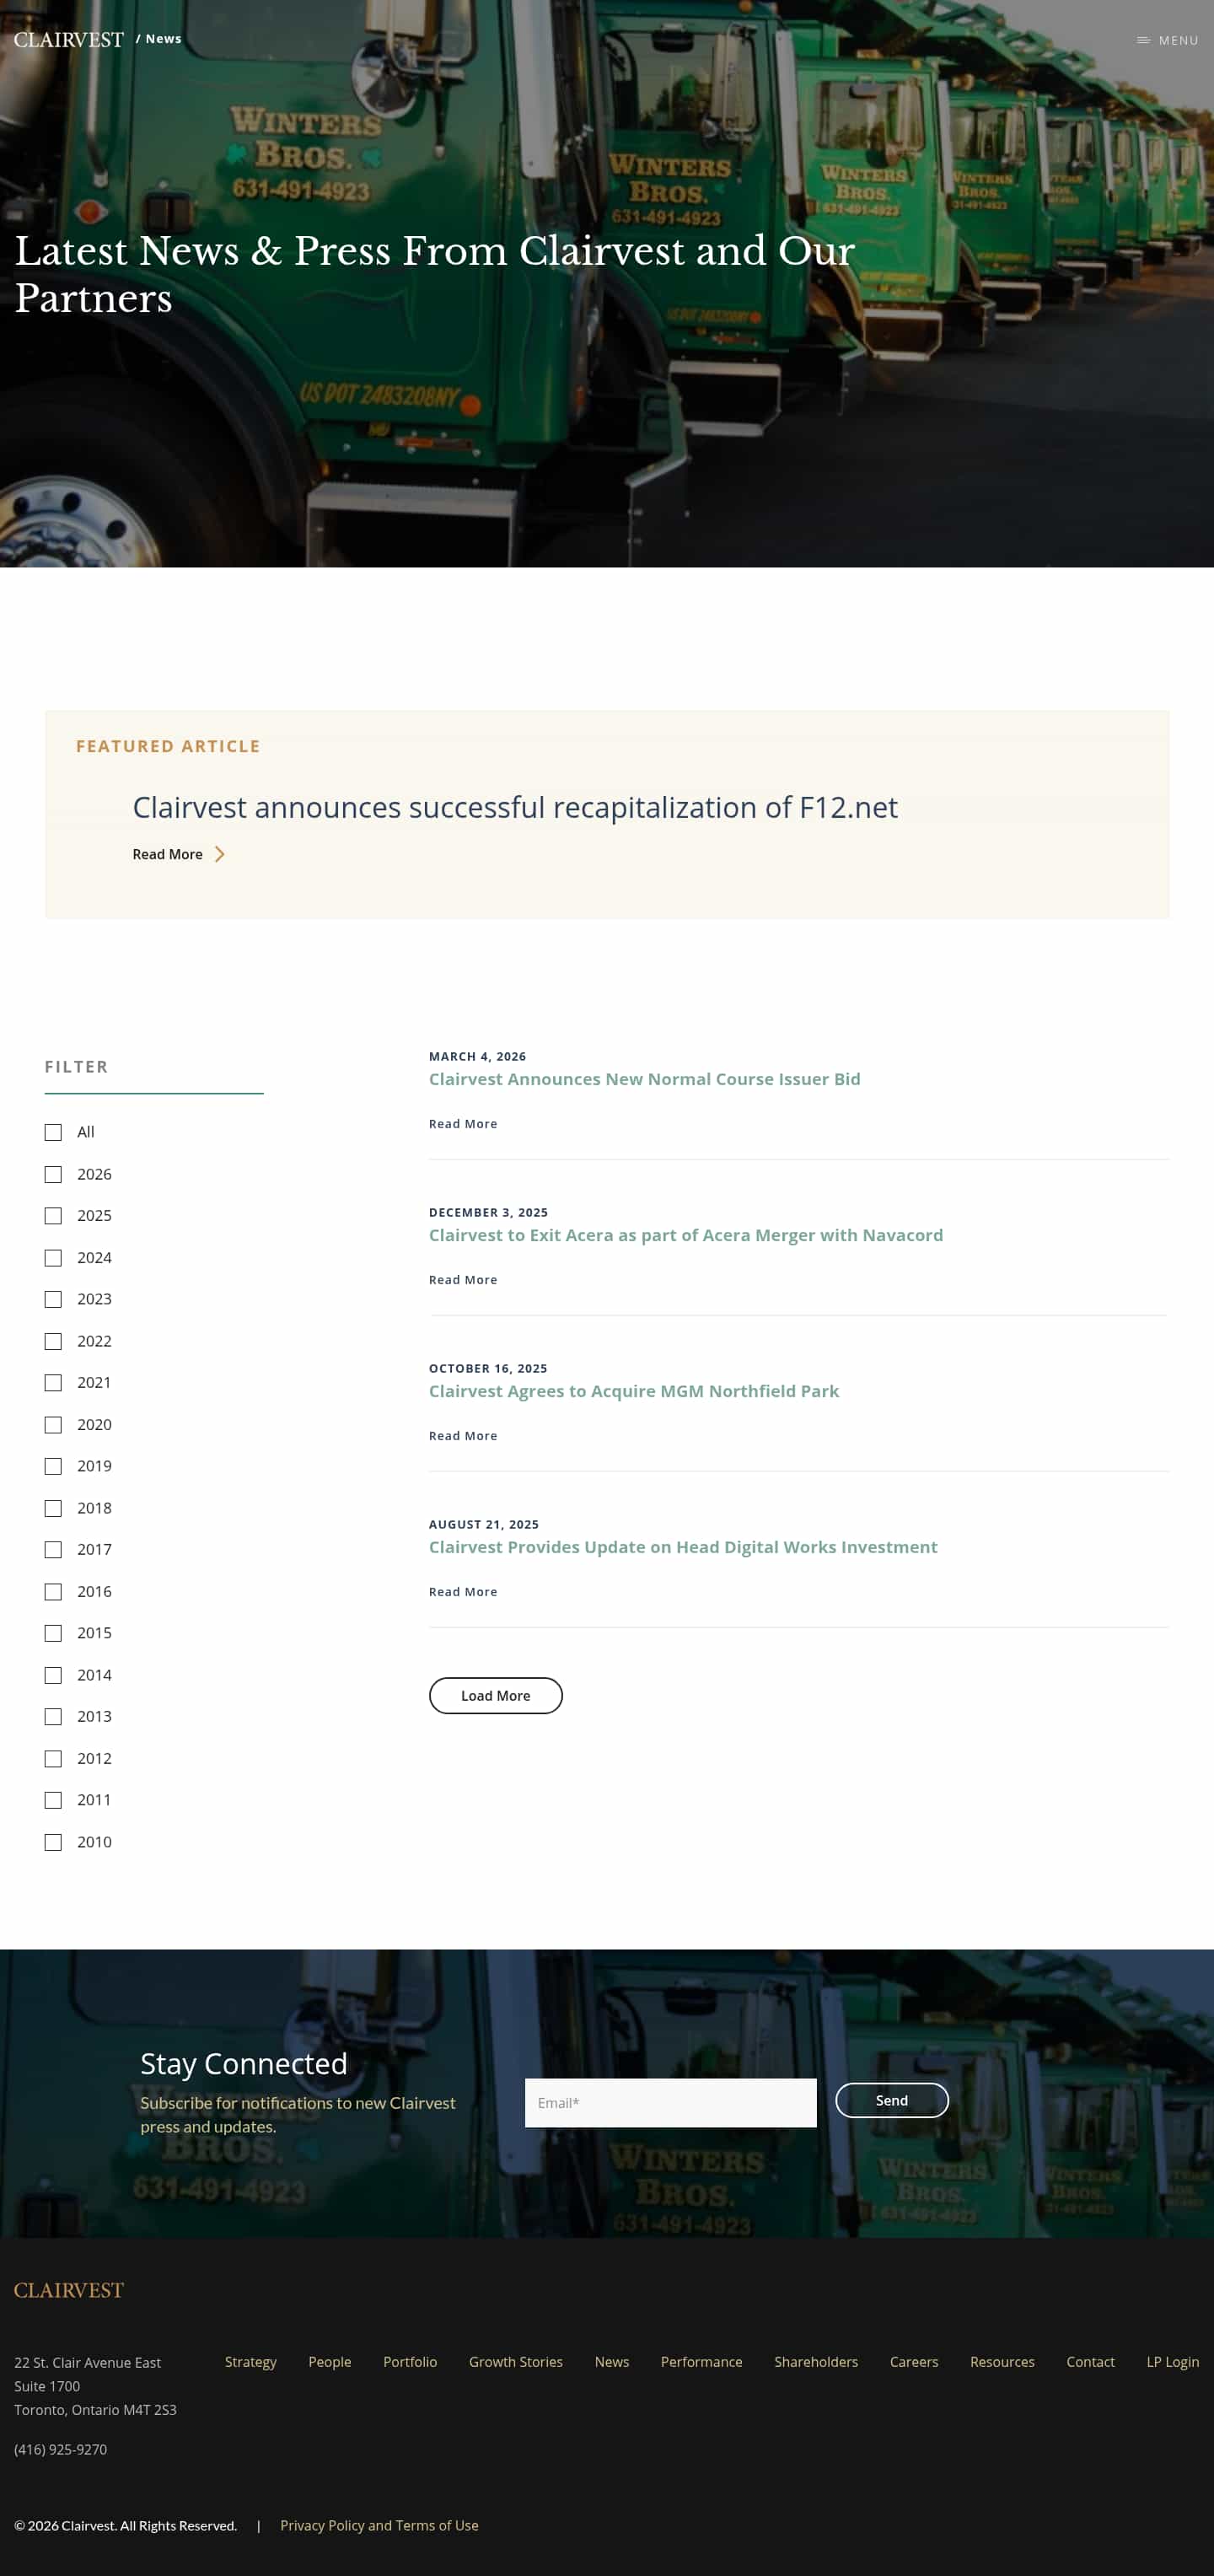Open the Acera Merger with Navacord article
This screenshot has width=1214, height=2576.
pyautogui.click(x=685, y=1235)
